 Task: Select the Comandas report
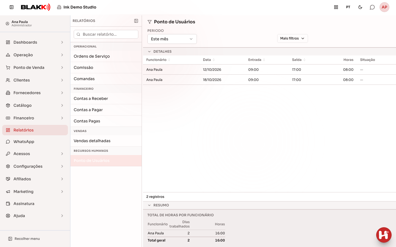106,79
